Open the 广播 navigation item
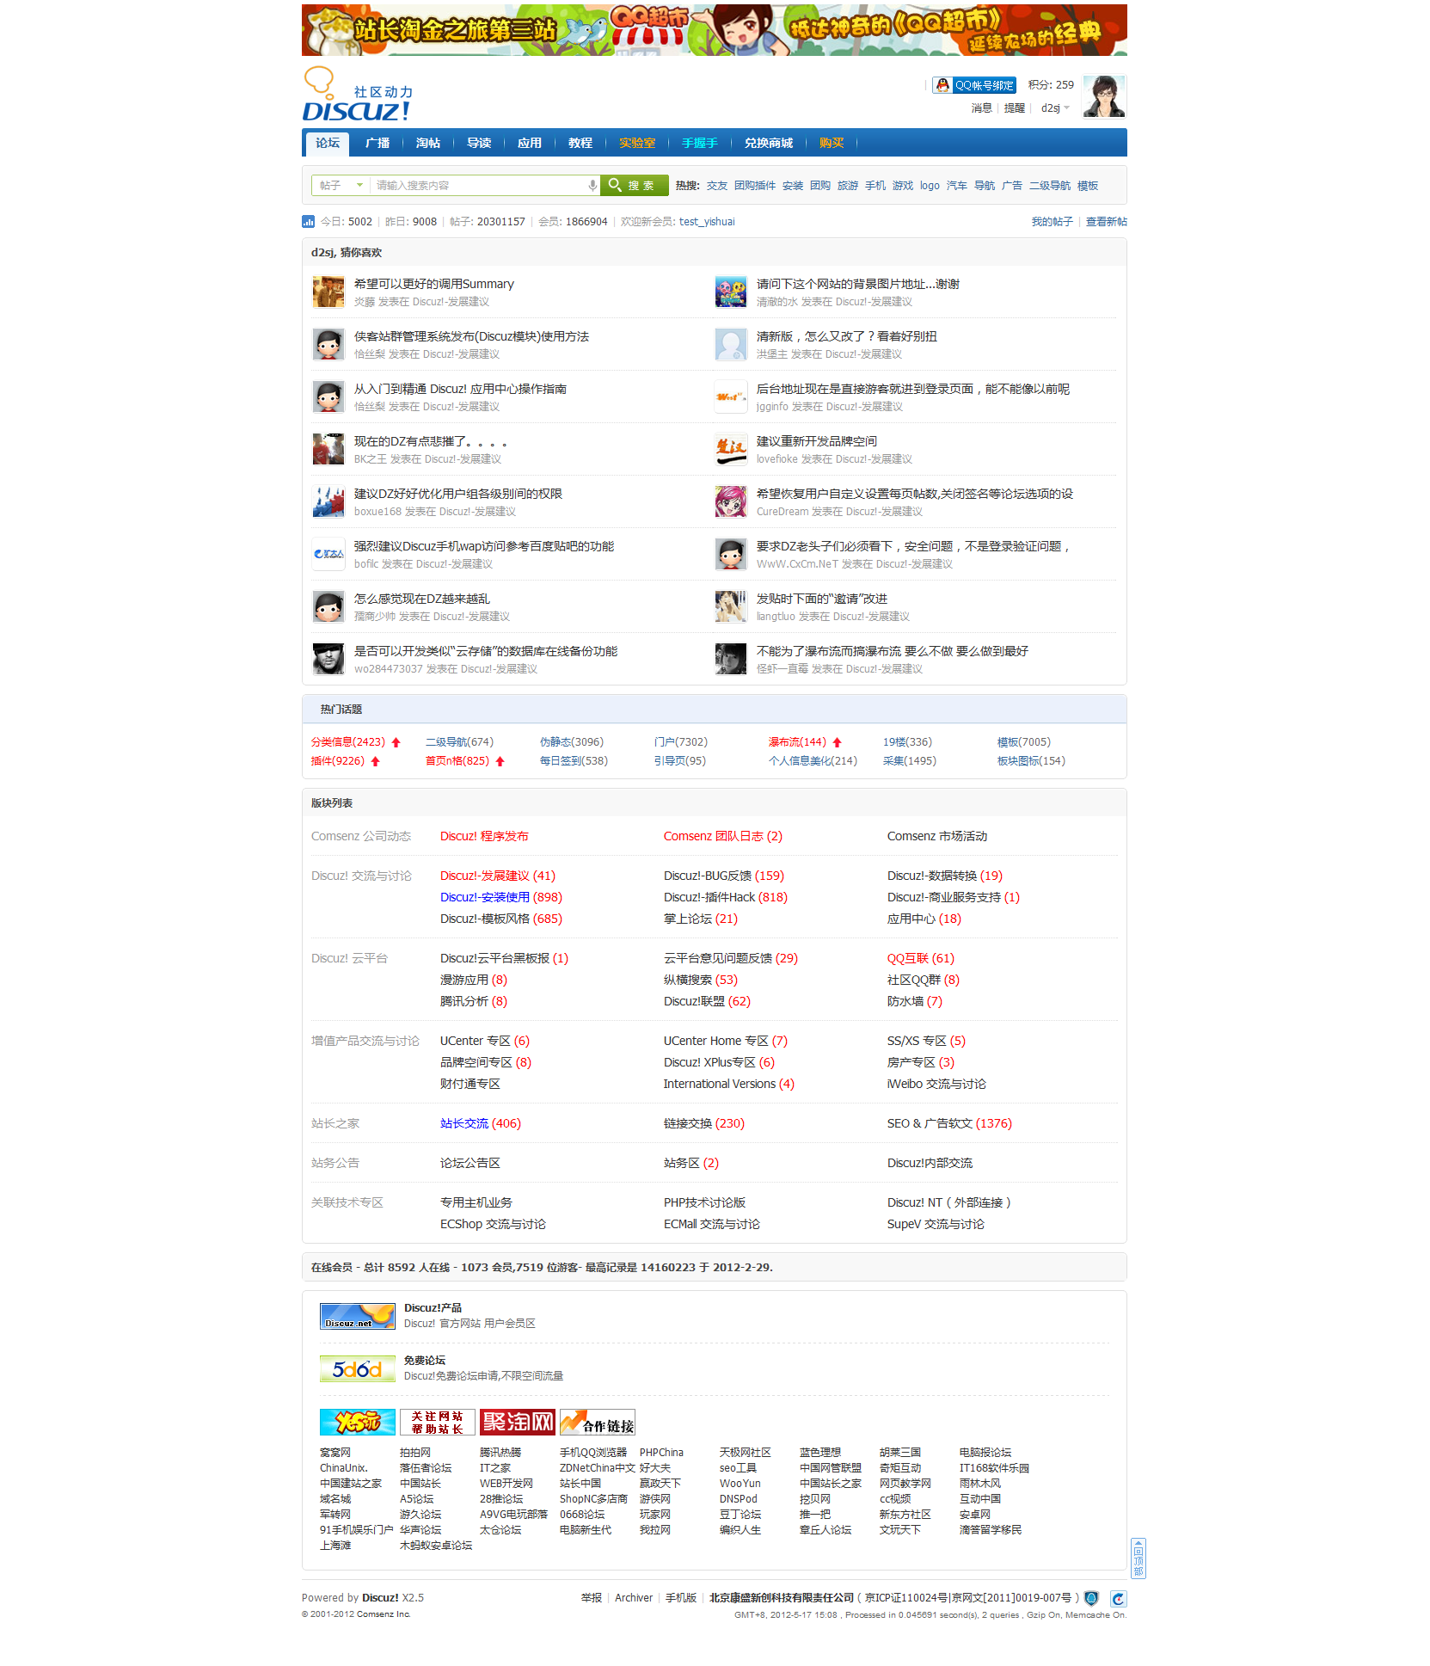This screenshot has height=1666, width=1430. pos(377,143)
